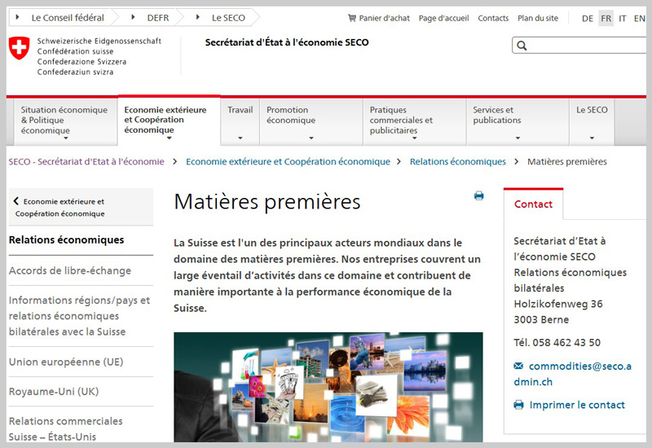Click the envelope icon next to the email address
This screenshot has height=448, width=652.
tap(518, 367)
